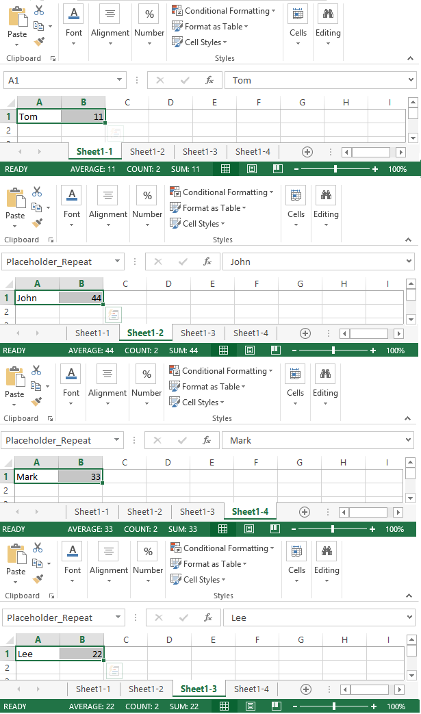Open Number percent group in the John window

click(x=147, y=206)
